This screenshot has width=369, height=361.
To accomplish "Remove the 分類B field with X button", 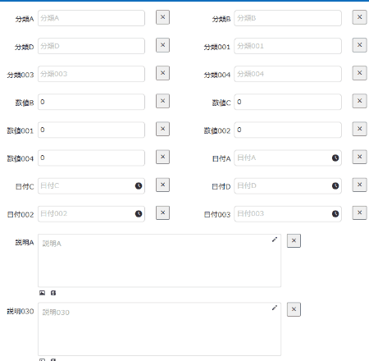I will (x=359, y=17).
